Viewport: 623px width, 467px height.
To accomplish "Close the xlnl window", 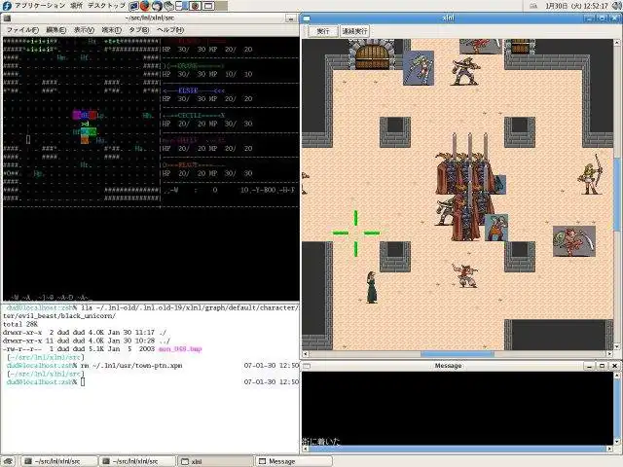I will 614,18.
